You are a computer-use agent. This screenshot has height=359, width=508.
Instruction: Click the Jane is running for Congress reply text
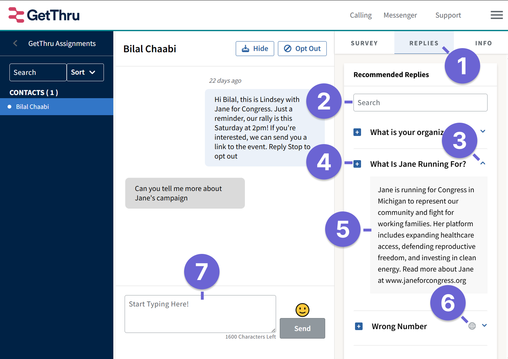[x=429, y=235]
